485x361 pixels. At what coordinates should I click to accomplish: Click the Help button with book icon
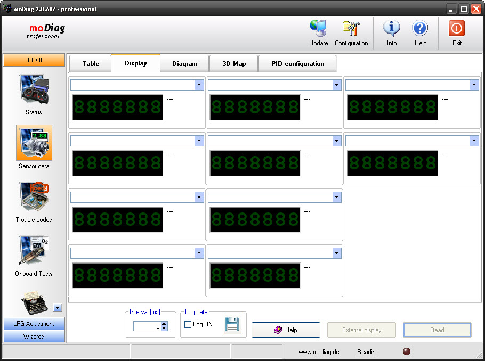[286, 330]
